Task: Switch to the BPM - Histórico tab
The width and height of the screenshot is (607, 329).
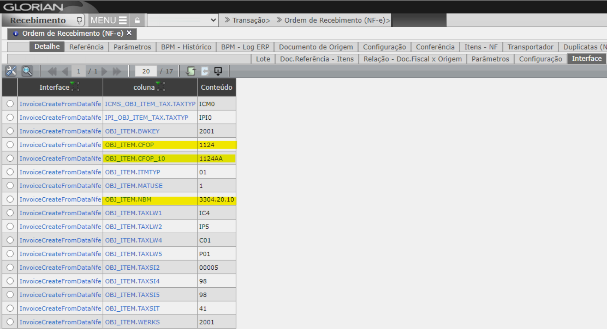Action: click(x=186, y=47)
